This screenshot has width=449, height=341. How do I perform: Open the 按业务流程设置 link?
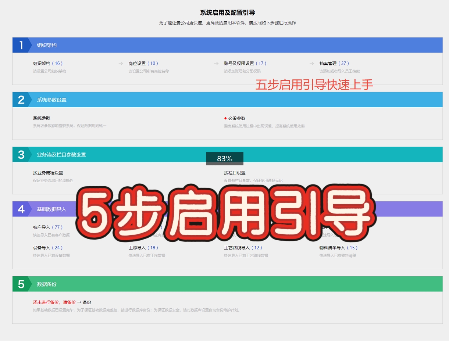[x=48, y=173]
